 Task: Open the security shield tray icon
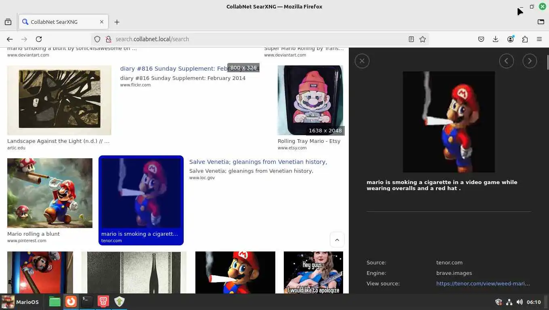(499, 302)
